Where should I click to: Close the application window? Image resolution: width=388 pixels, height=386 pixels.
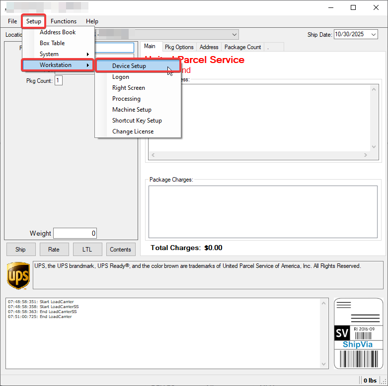pyautogui.click(x=376, y=7)
